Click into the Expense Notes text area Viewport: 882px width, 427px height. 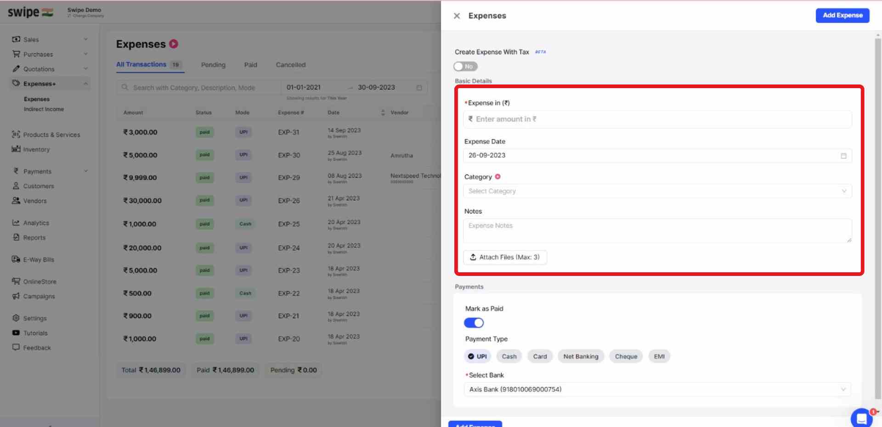click(657, 230)
